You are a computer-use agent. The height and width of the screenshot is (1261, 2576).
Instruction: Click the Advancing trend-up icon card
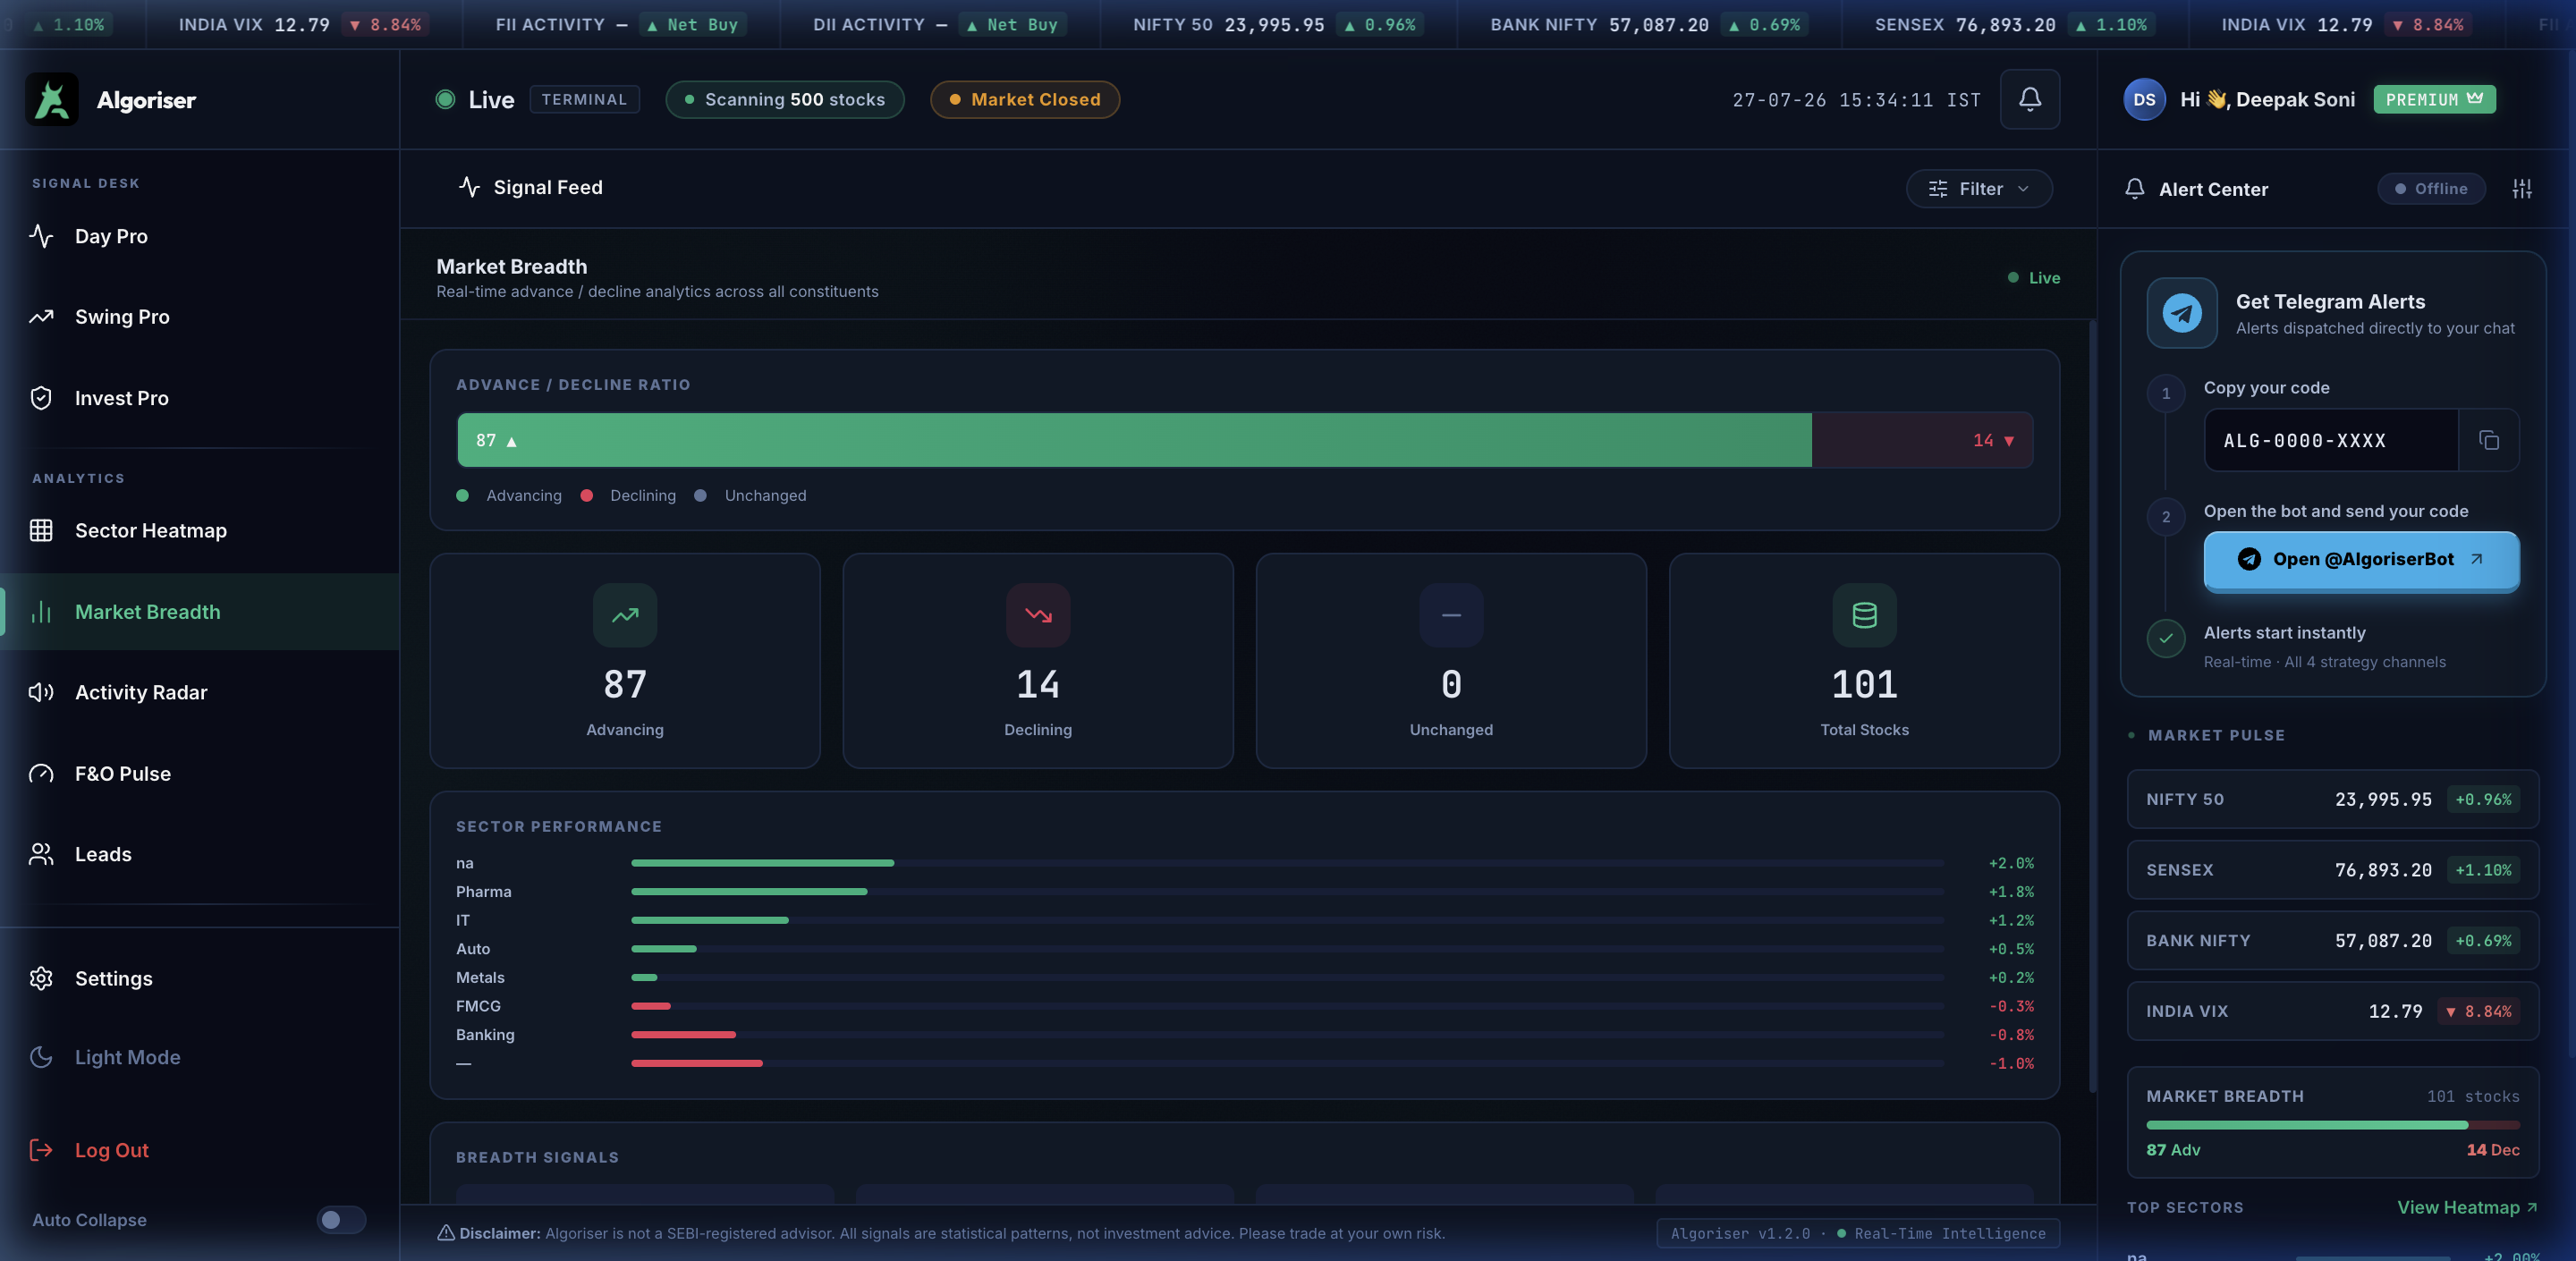[625, 615]
